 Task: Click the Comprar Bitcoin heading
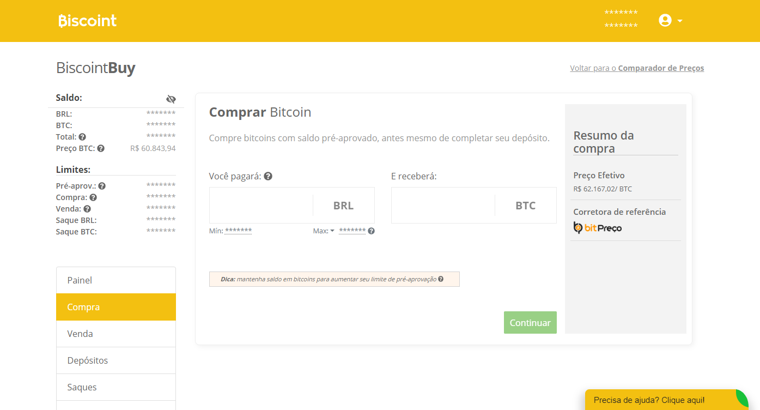[x=260, y=112]
